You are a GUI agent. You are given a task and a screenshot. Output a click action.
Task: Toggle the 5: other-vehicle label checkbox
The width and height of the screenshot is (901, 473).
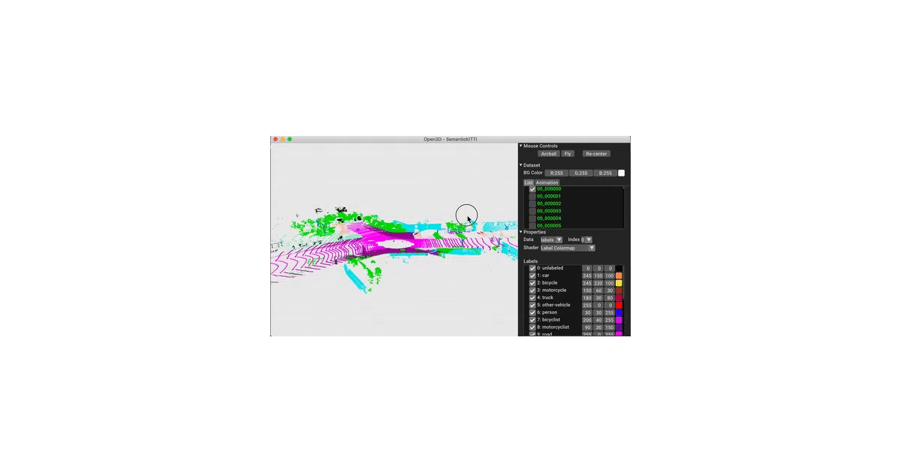point(532,305)
